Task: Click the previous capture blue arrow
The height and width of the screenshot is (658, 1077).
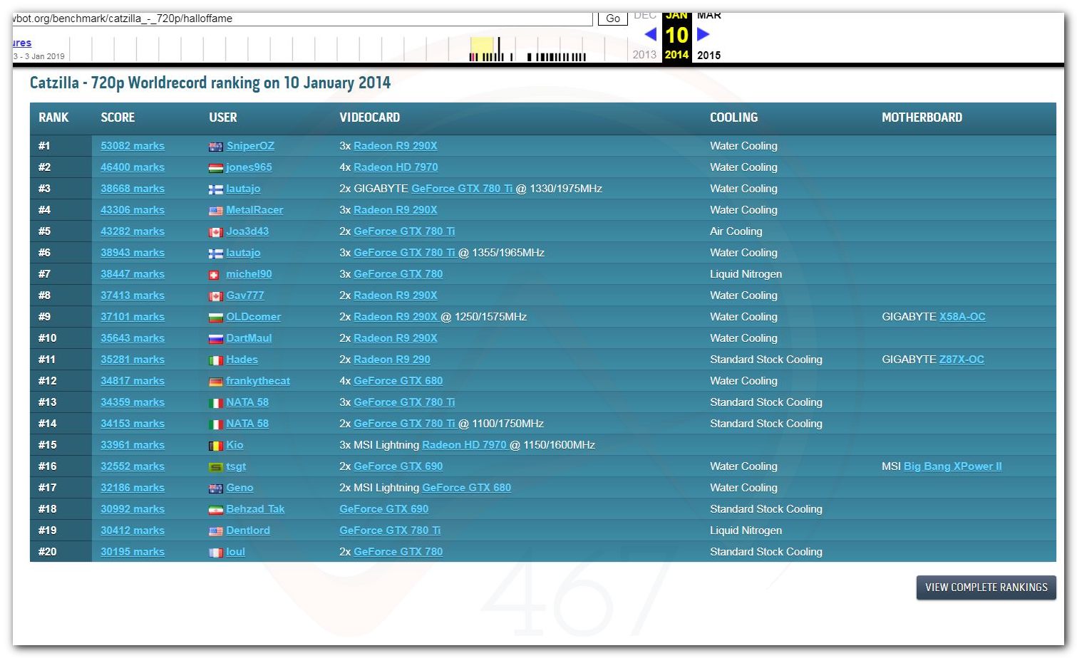Action: click(x=650, y=33)
